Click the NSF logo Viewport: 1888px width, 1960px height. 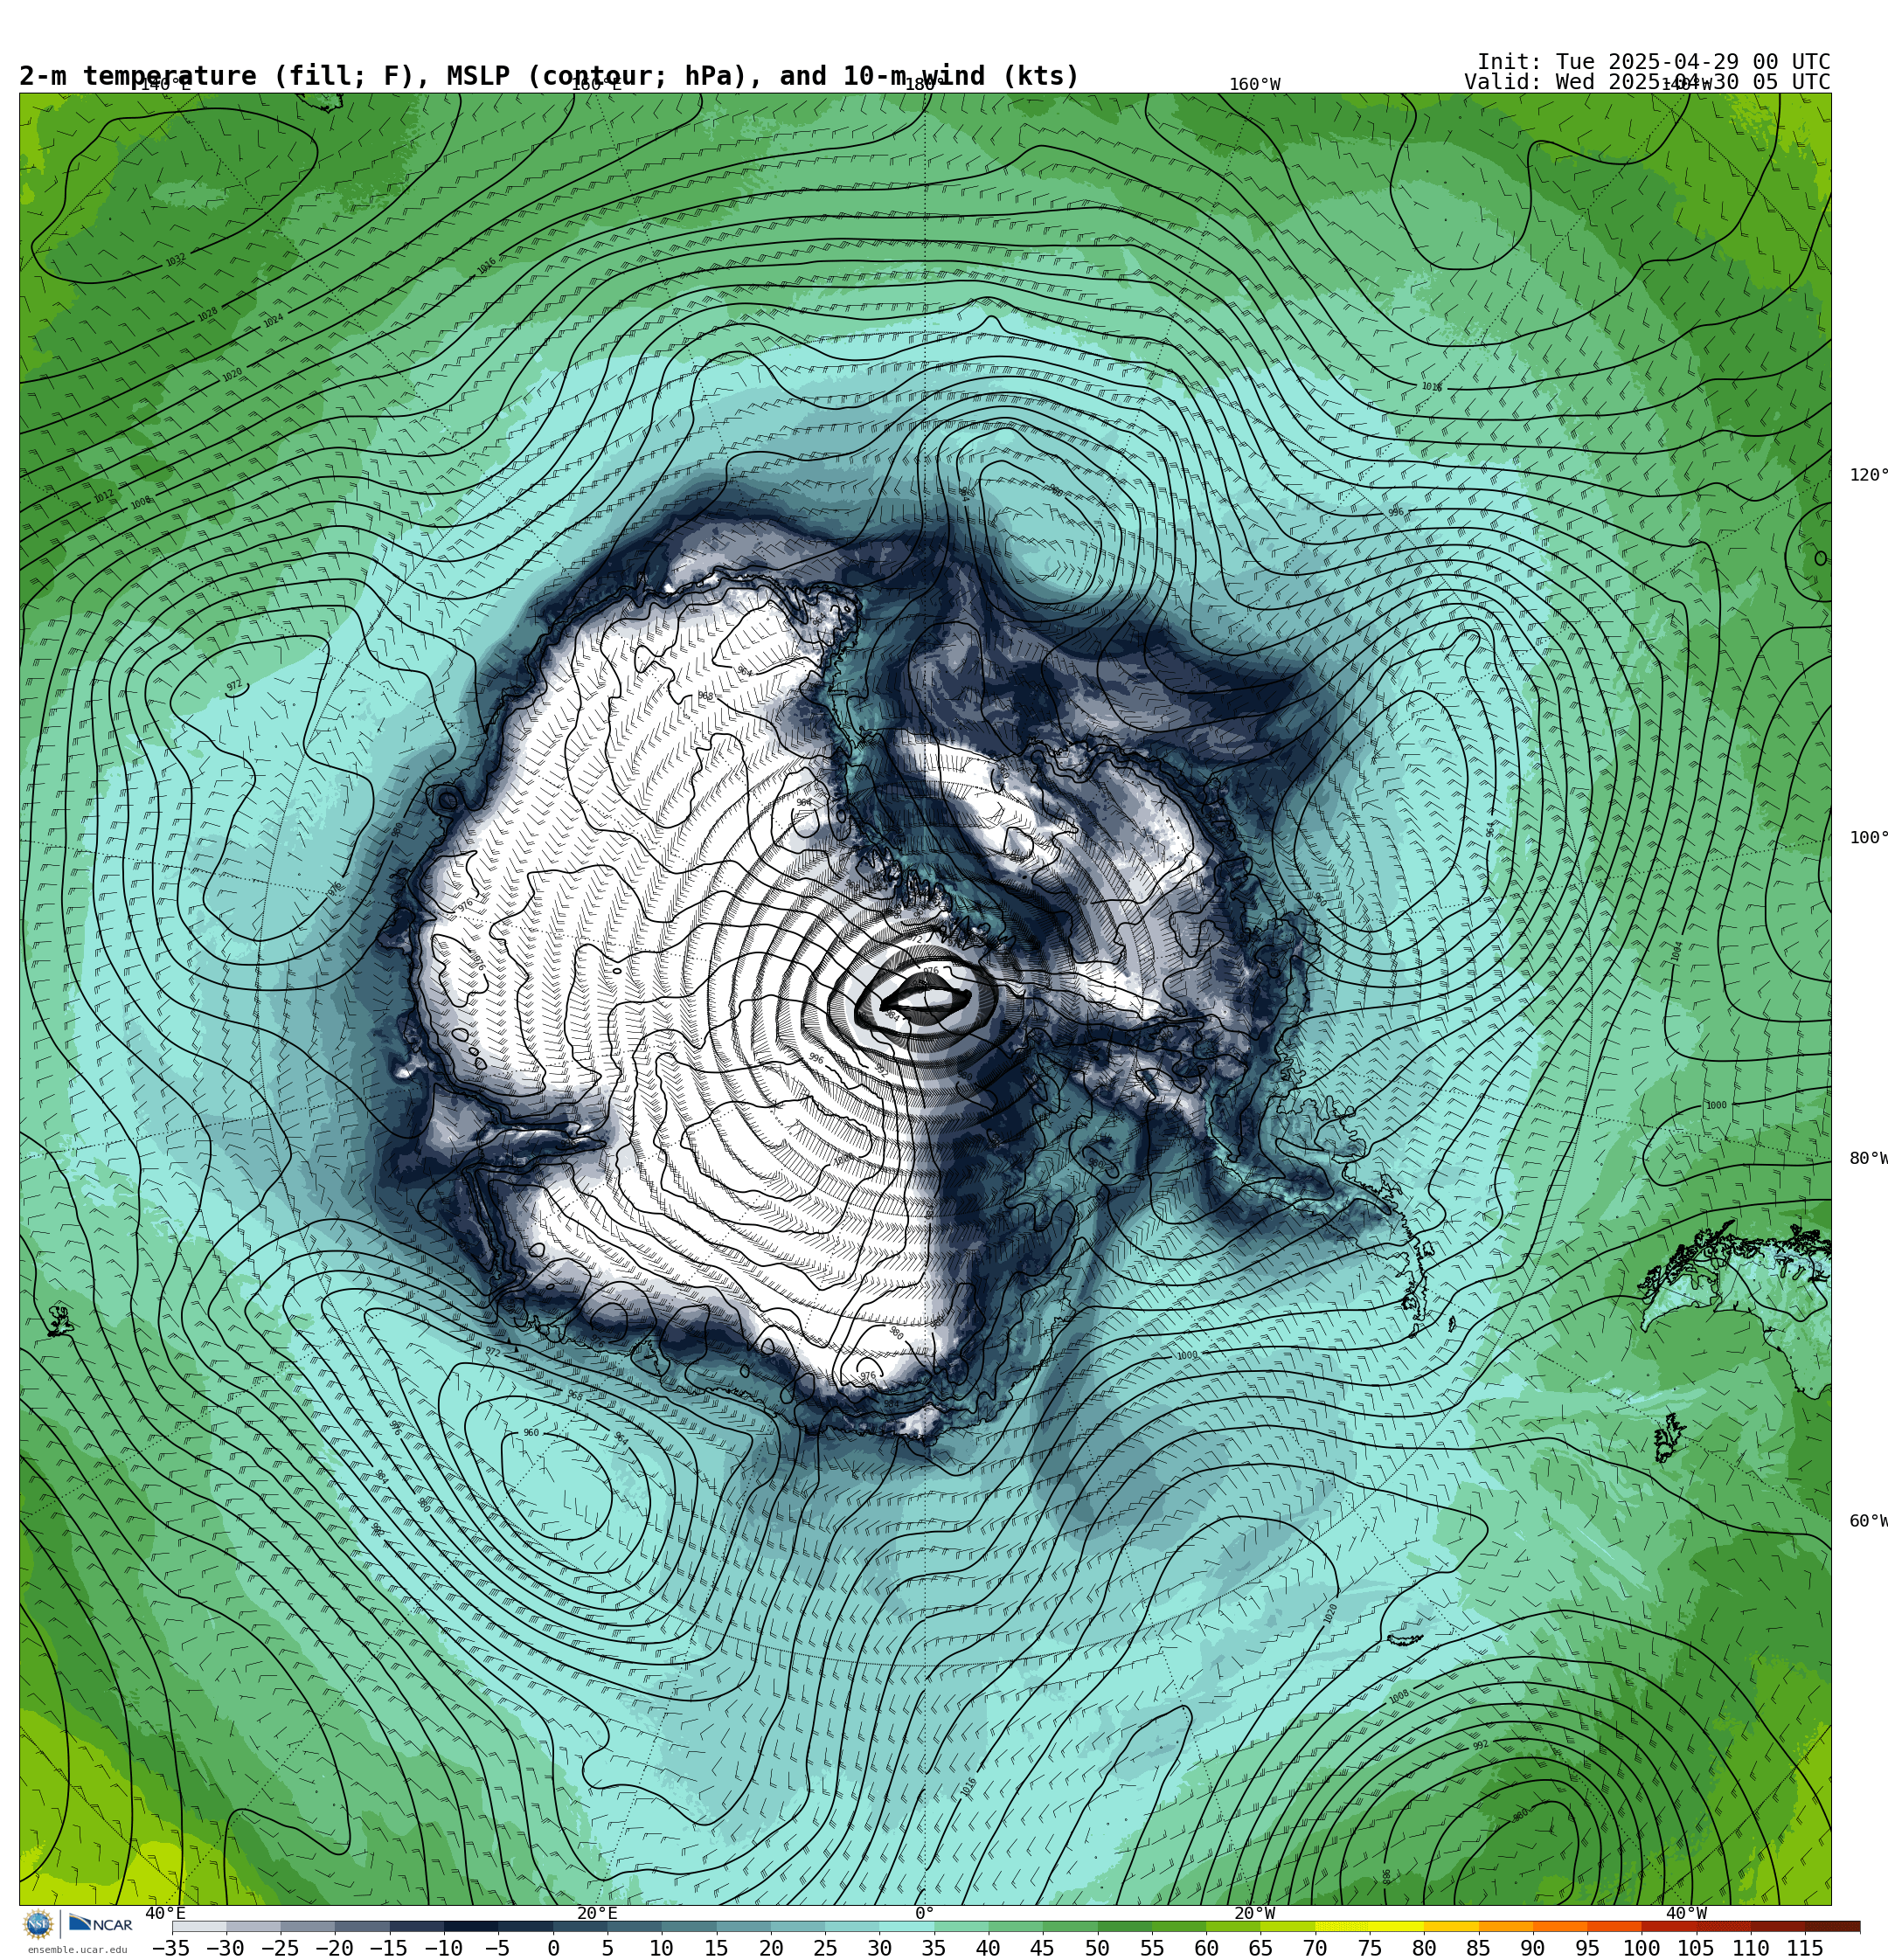point(38,1924)
